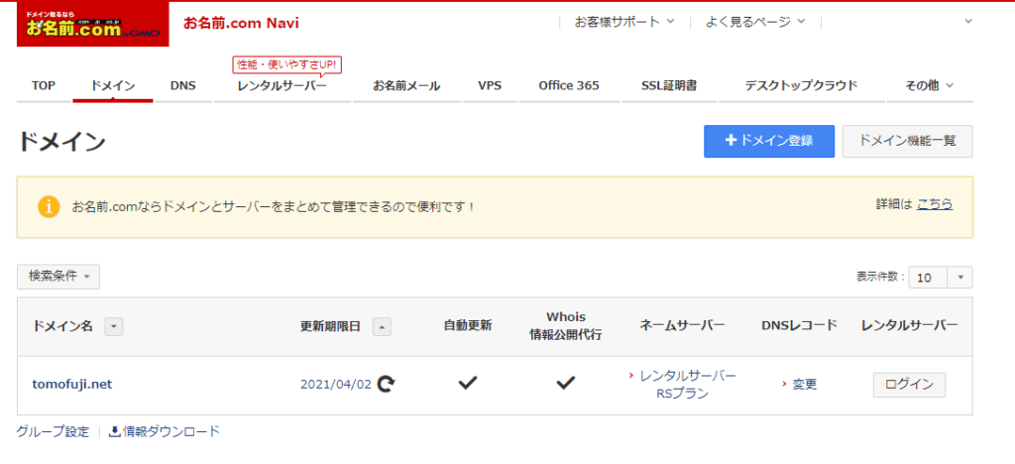Click the こちら link in the notice banner
1015x464 pixels.
pos(934,204)
